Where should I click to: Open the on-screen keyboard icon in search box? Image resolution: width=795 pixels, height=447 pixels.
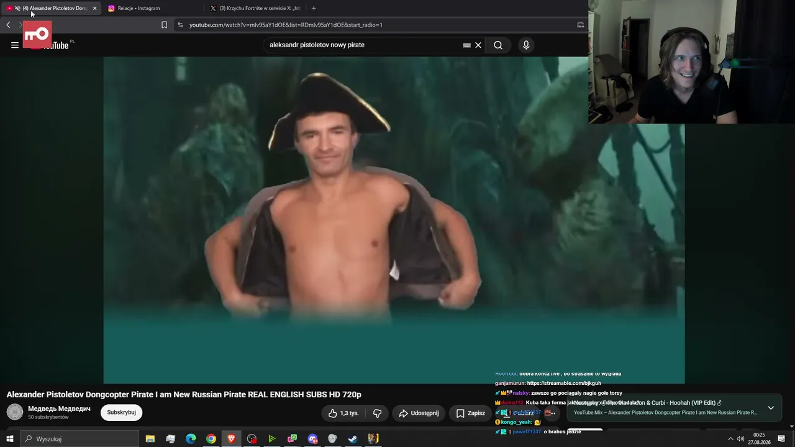pyautogui.click(x=467, y=45)
